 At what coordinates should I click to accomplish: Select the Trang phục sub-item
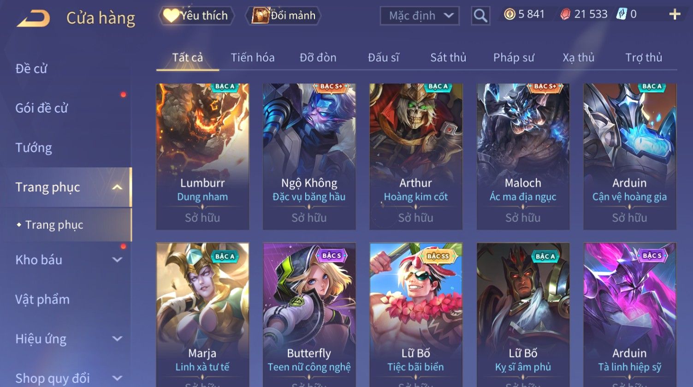click(54, 225)
